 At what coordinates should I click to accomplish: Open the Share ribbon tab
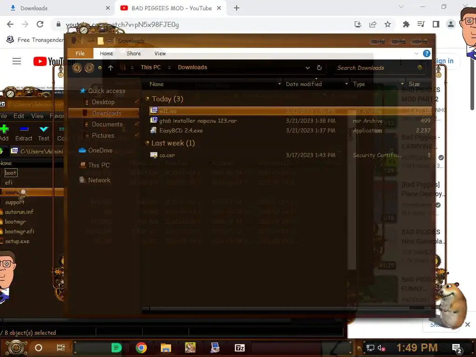click(133, 53)
